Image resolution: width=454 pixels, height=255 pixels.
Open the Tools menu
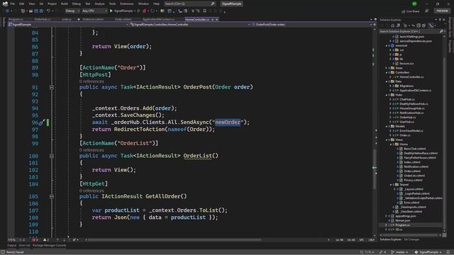(x=112, y=4)
